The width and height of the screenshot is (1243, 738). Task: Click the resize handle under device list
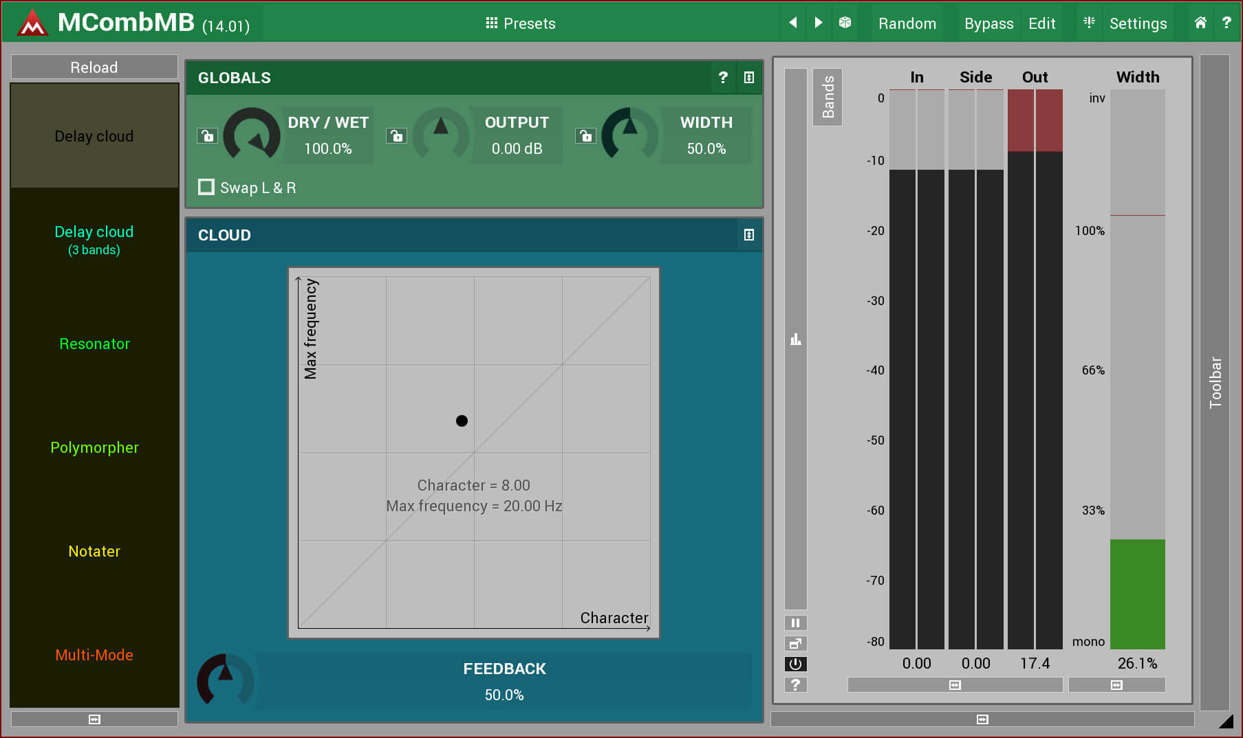pos(94,719)
